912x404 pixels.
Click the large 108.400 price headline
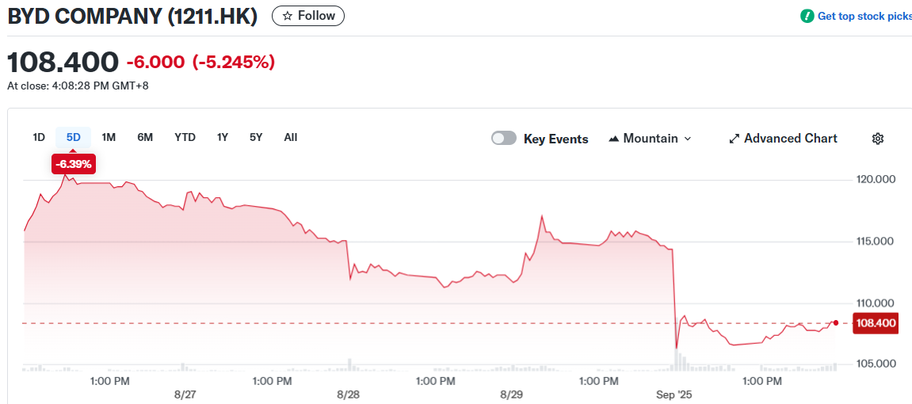coord(63,62)
